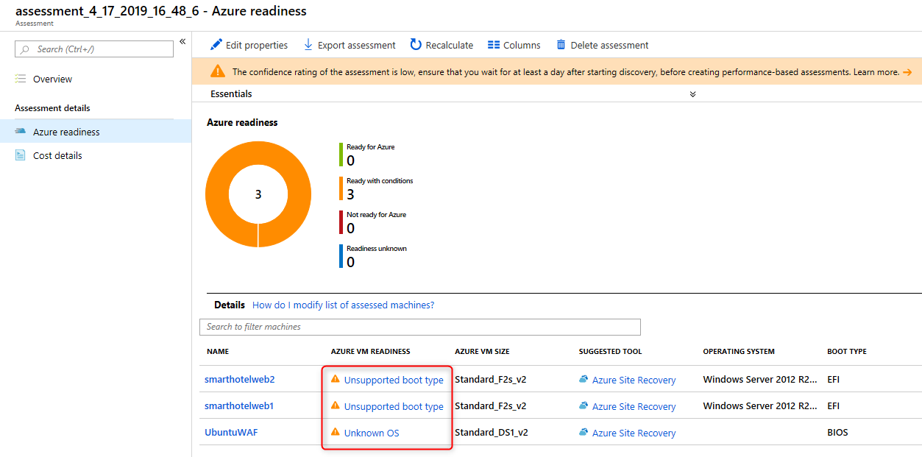Open Cost details in the sidebar

pos(57,155)
